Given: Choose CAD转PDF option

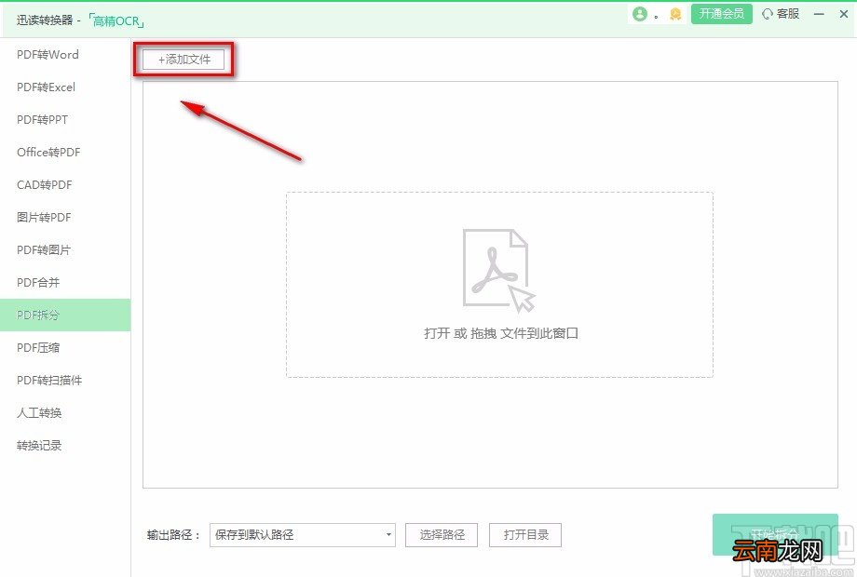Looking at the screenshot, I should tap(65, 185).
